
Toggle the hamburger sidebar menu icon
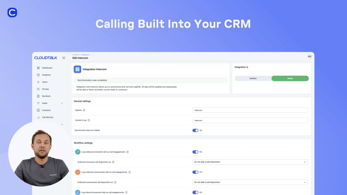pos(64,58)
